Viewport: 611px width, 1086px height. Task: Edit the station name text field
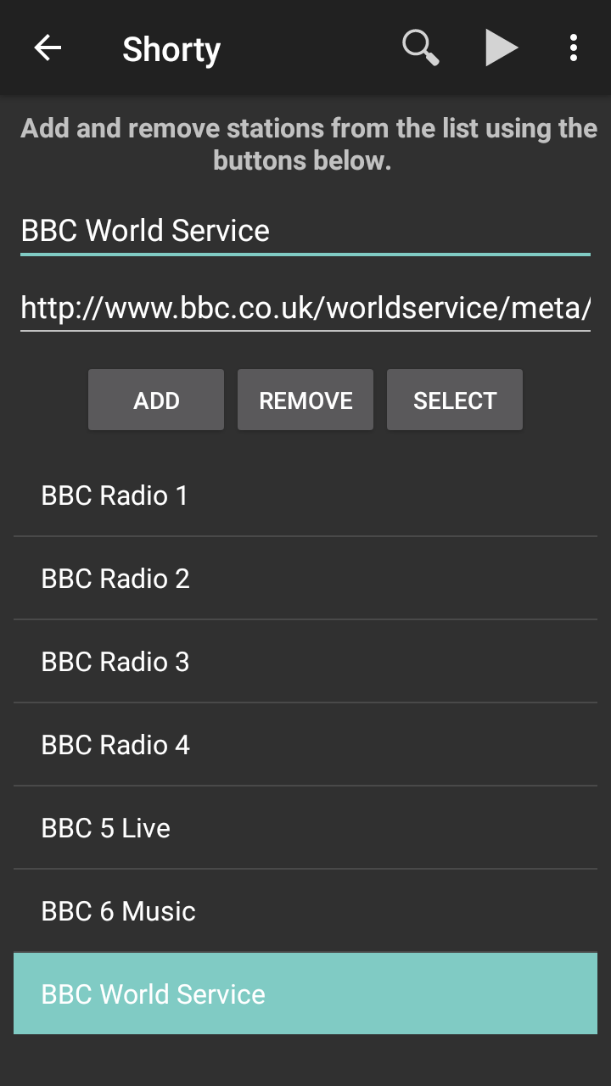(305, 231)
